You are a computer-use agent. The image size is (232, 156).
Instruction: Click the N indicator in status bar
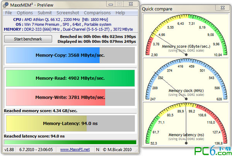click(x=97, y=149)
